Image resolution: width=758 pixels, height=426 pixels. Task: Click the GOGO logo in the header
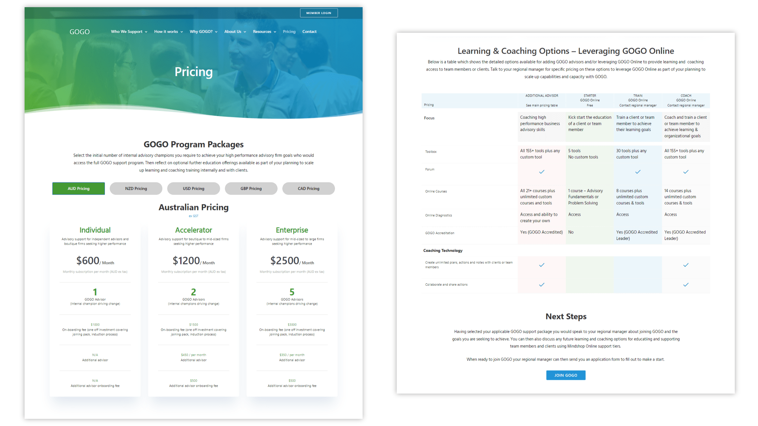click(80, 32)
